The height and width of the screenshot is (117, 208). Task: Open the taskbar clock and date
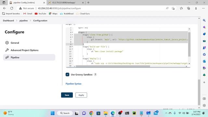click(196, 113)
